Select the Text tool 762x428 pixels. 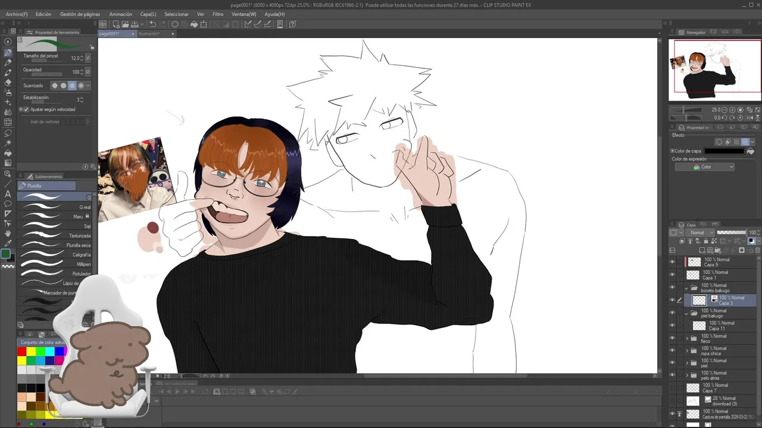click(x=8, y=194)
